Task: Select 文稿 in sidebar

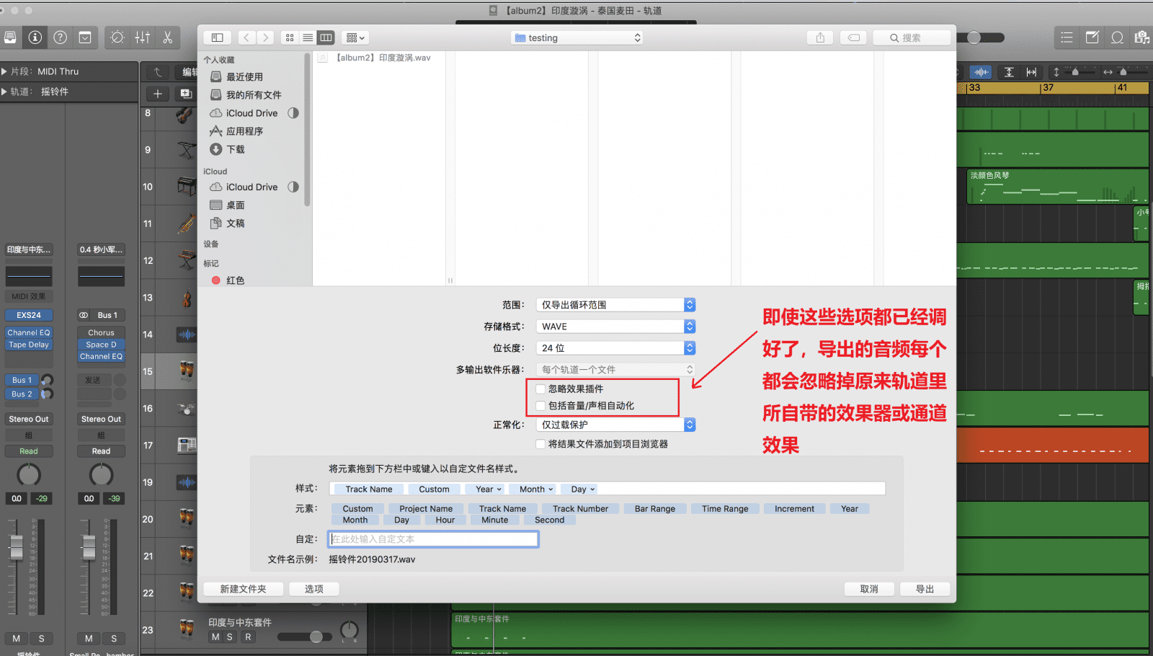Action: (x=236, y=223)
